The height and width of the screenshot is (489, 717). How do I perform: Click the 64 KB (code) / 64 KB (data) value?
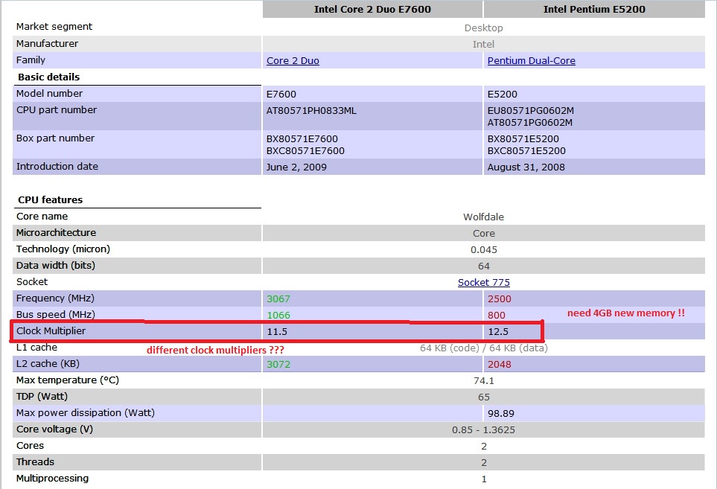click(x=484, y=348)
